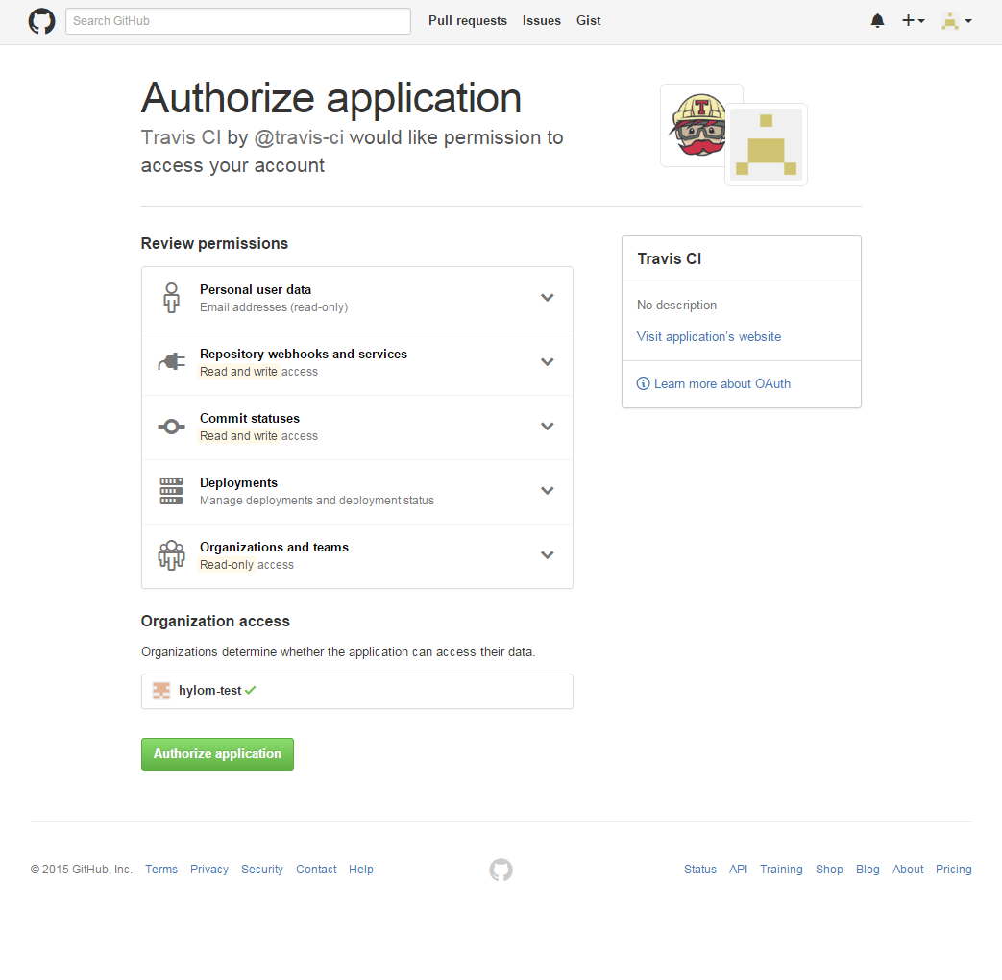1002x980 pixels.
Task: Expand Commit statuses chevron
Action: pos(547,427)
